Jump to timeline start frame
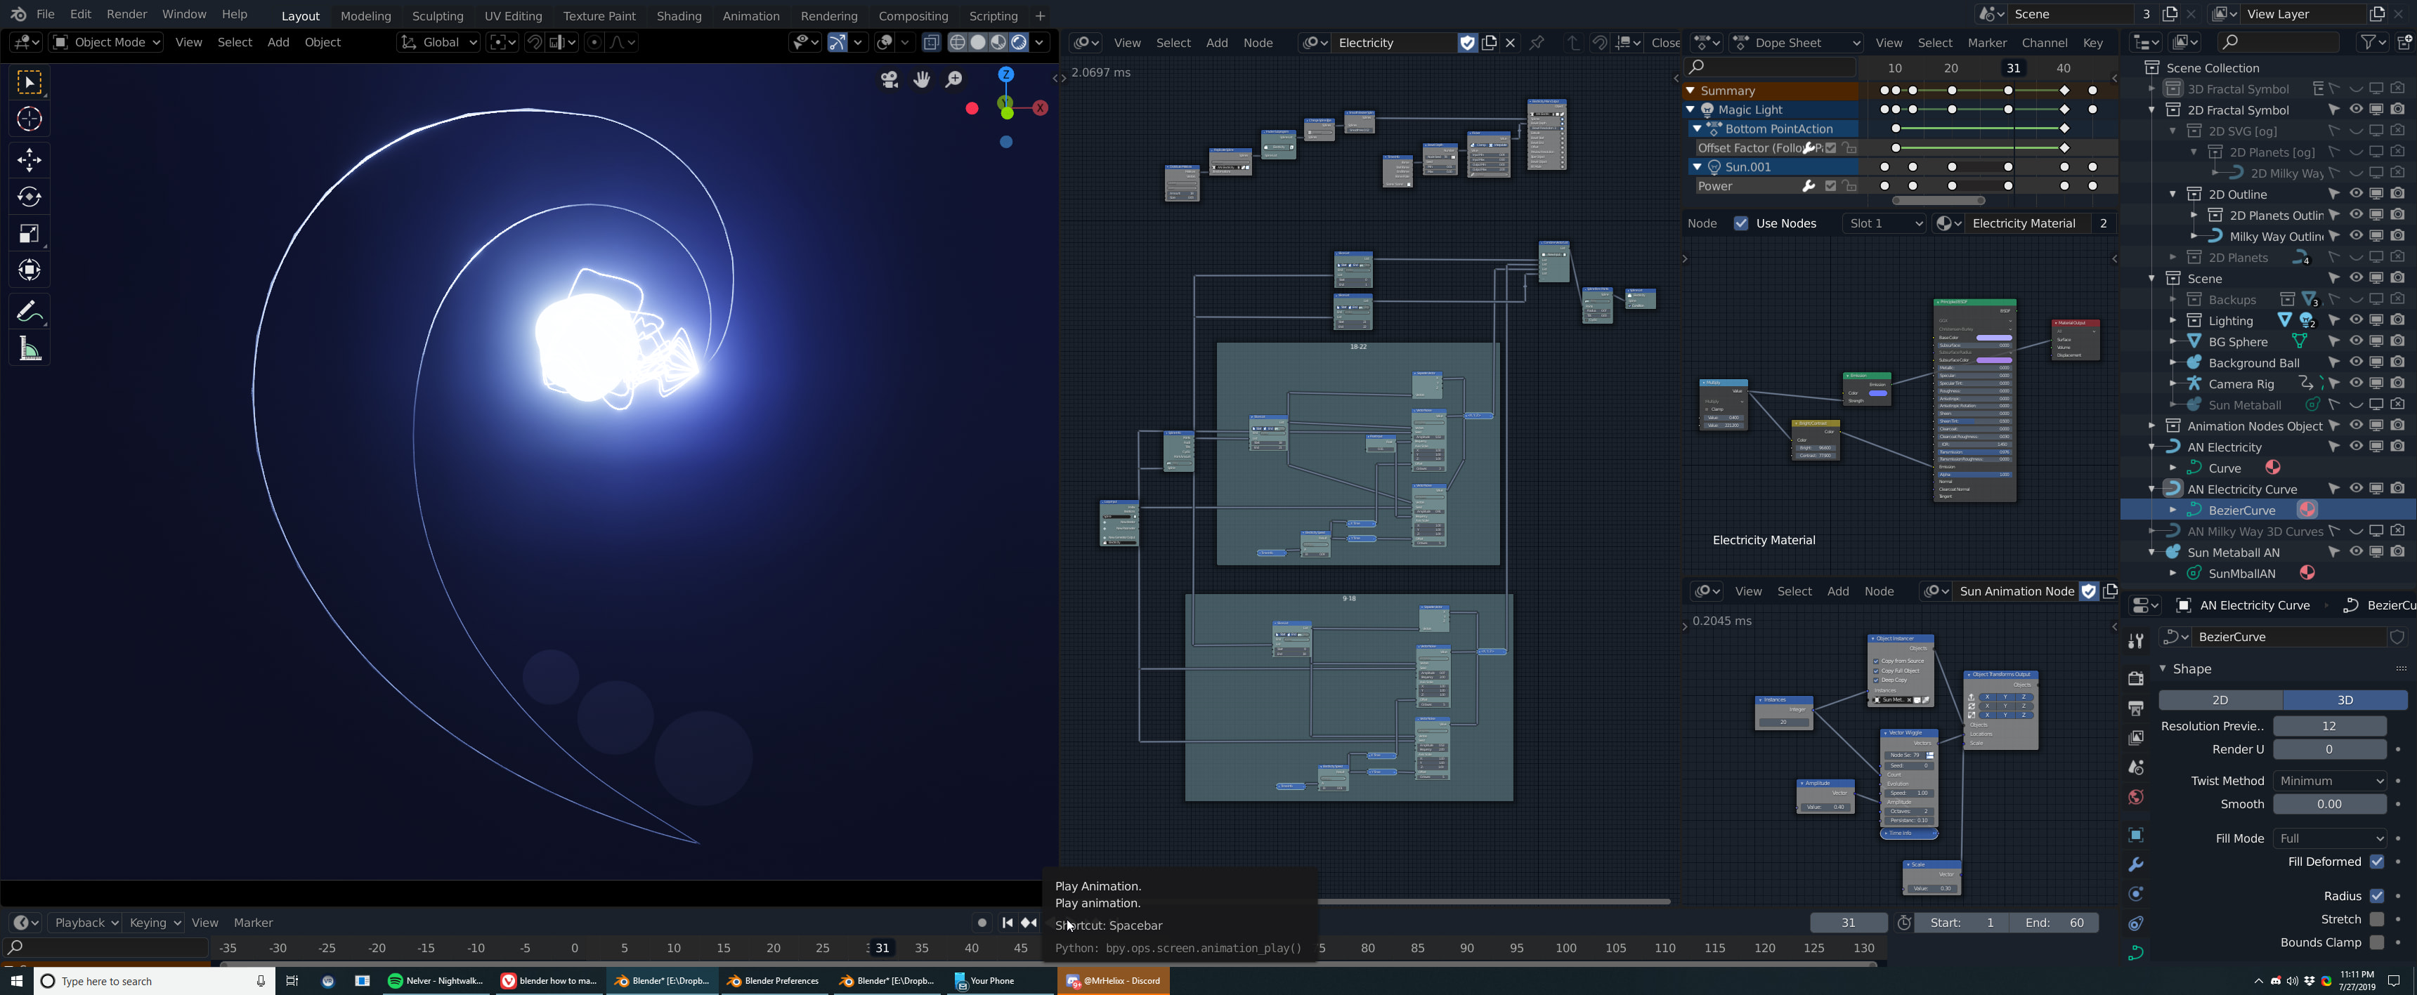 (1007, 923)
